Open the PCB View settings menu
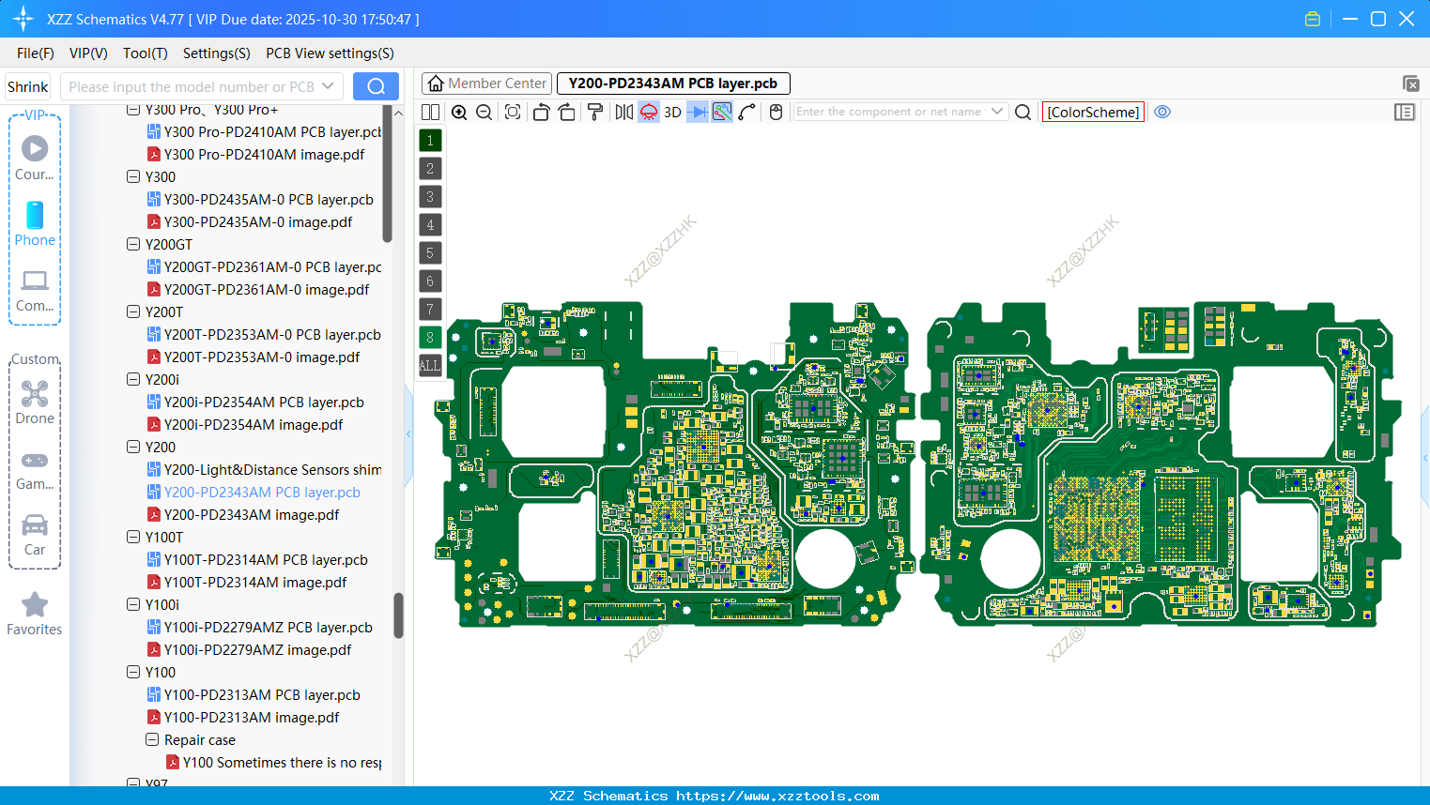The width and height of the screenshot is (1430, 805). point(329,53)
